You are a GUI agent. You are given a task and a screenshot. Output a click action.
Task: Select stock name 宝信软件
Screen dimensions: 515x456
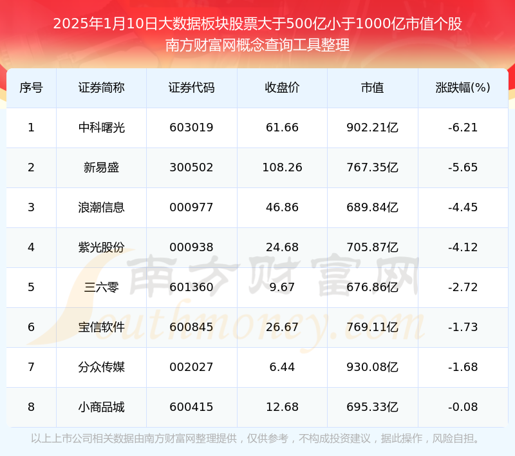(101, 327)
